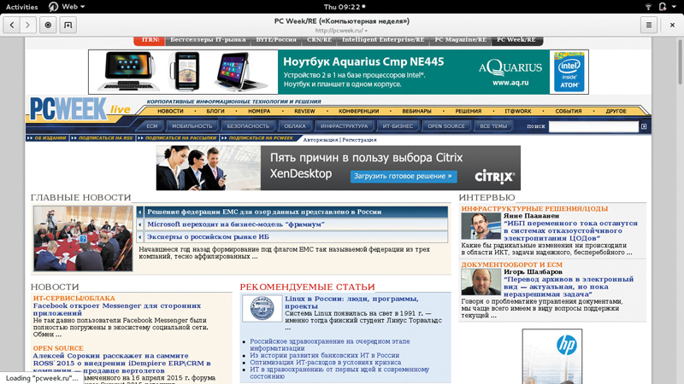Open Янне Паананен interview photo
Image resolution: width=684 pixels, height=384 pixels.
point(481,225)
